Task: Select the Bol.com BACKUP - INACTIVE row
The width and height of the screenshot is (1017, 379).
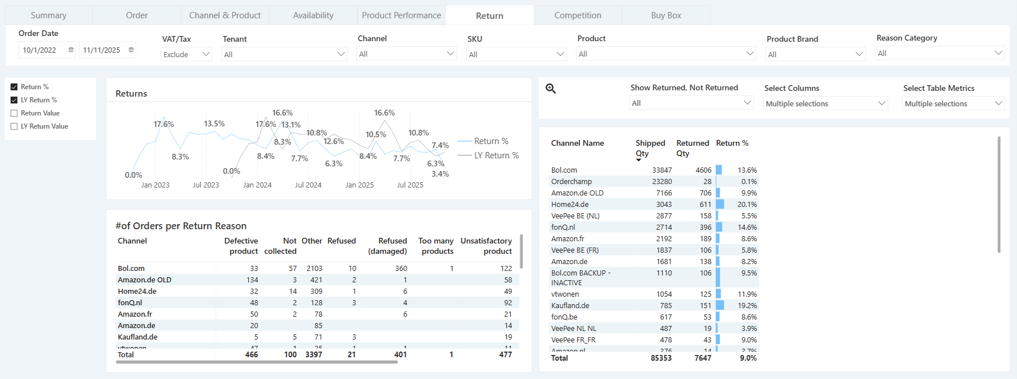Action: (x=654, y=278)
